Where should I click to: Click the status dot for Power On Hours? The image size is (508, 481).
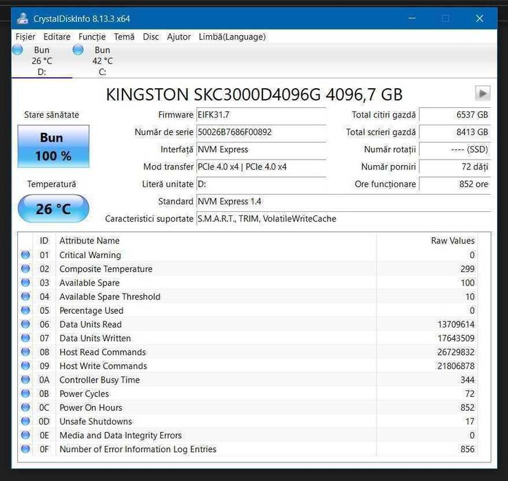click(25, 407)
